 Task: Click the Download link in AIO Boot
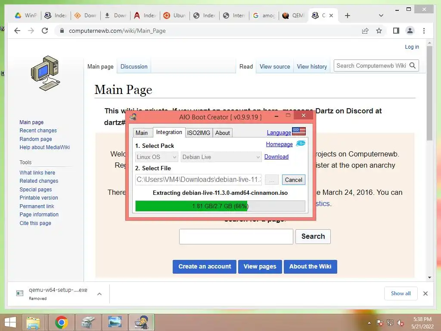point(276,156)
